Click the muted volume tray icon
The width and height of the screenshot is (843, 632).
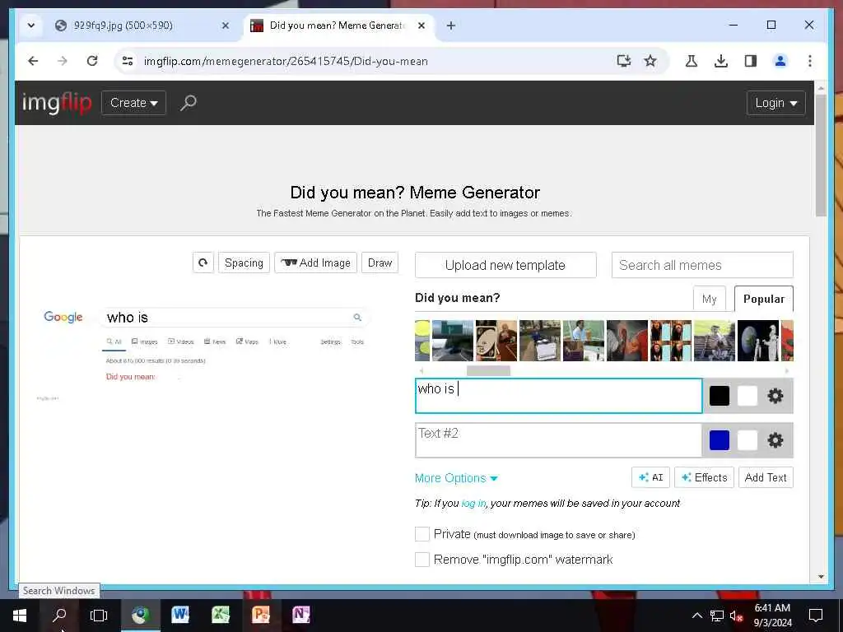coord(736,616)
